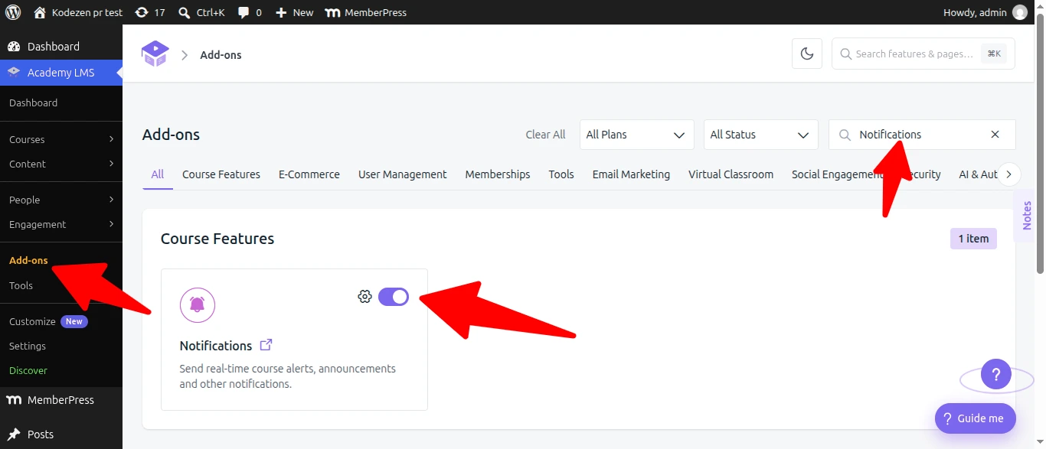The height and width of the screenshot is (449, 1046).
Task: Open the All Plans dropdown
Action: 637,135
